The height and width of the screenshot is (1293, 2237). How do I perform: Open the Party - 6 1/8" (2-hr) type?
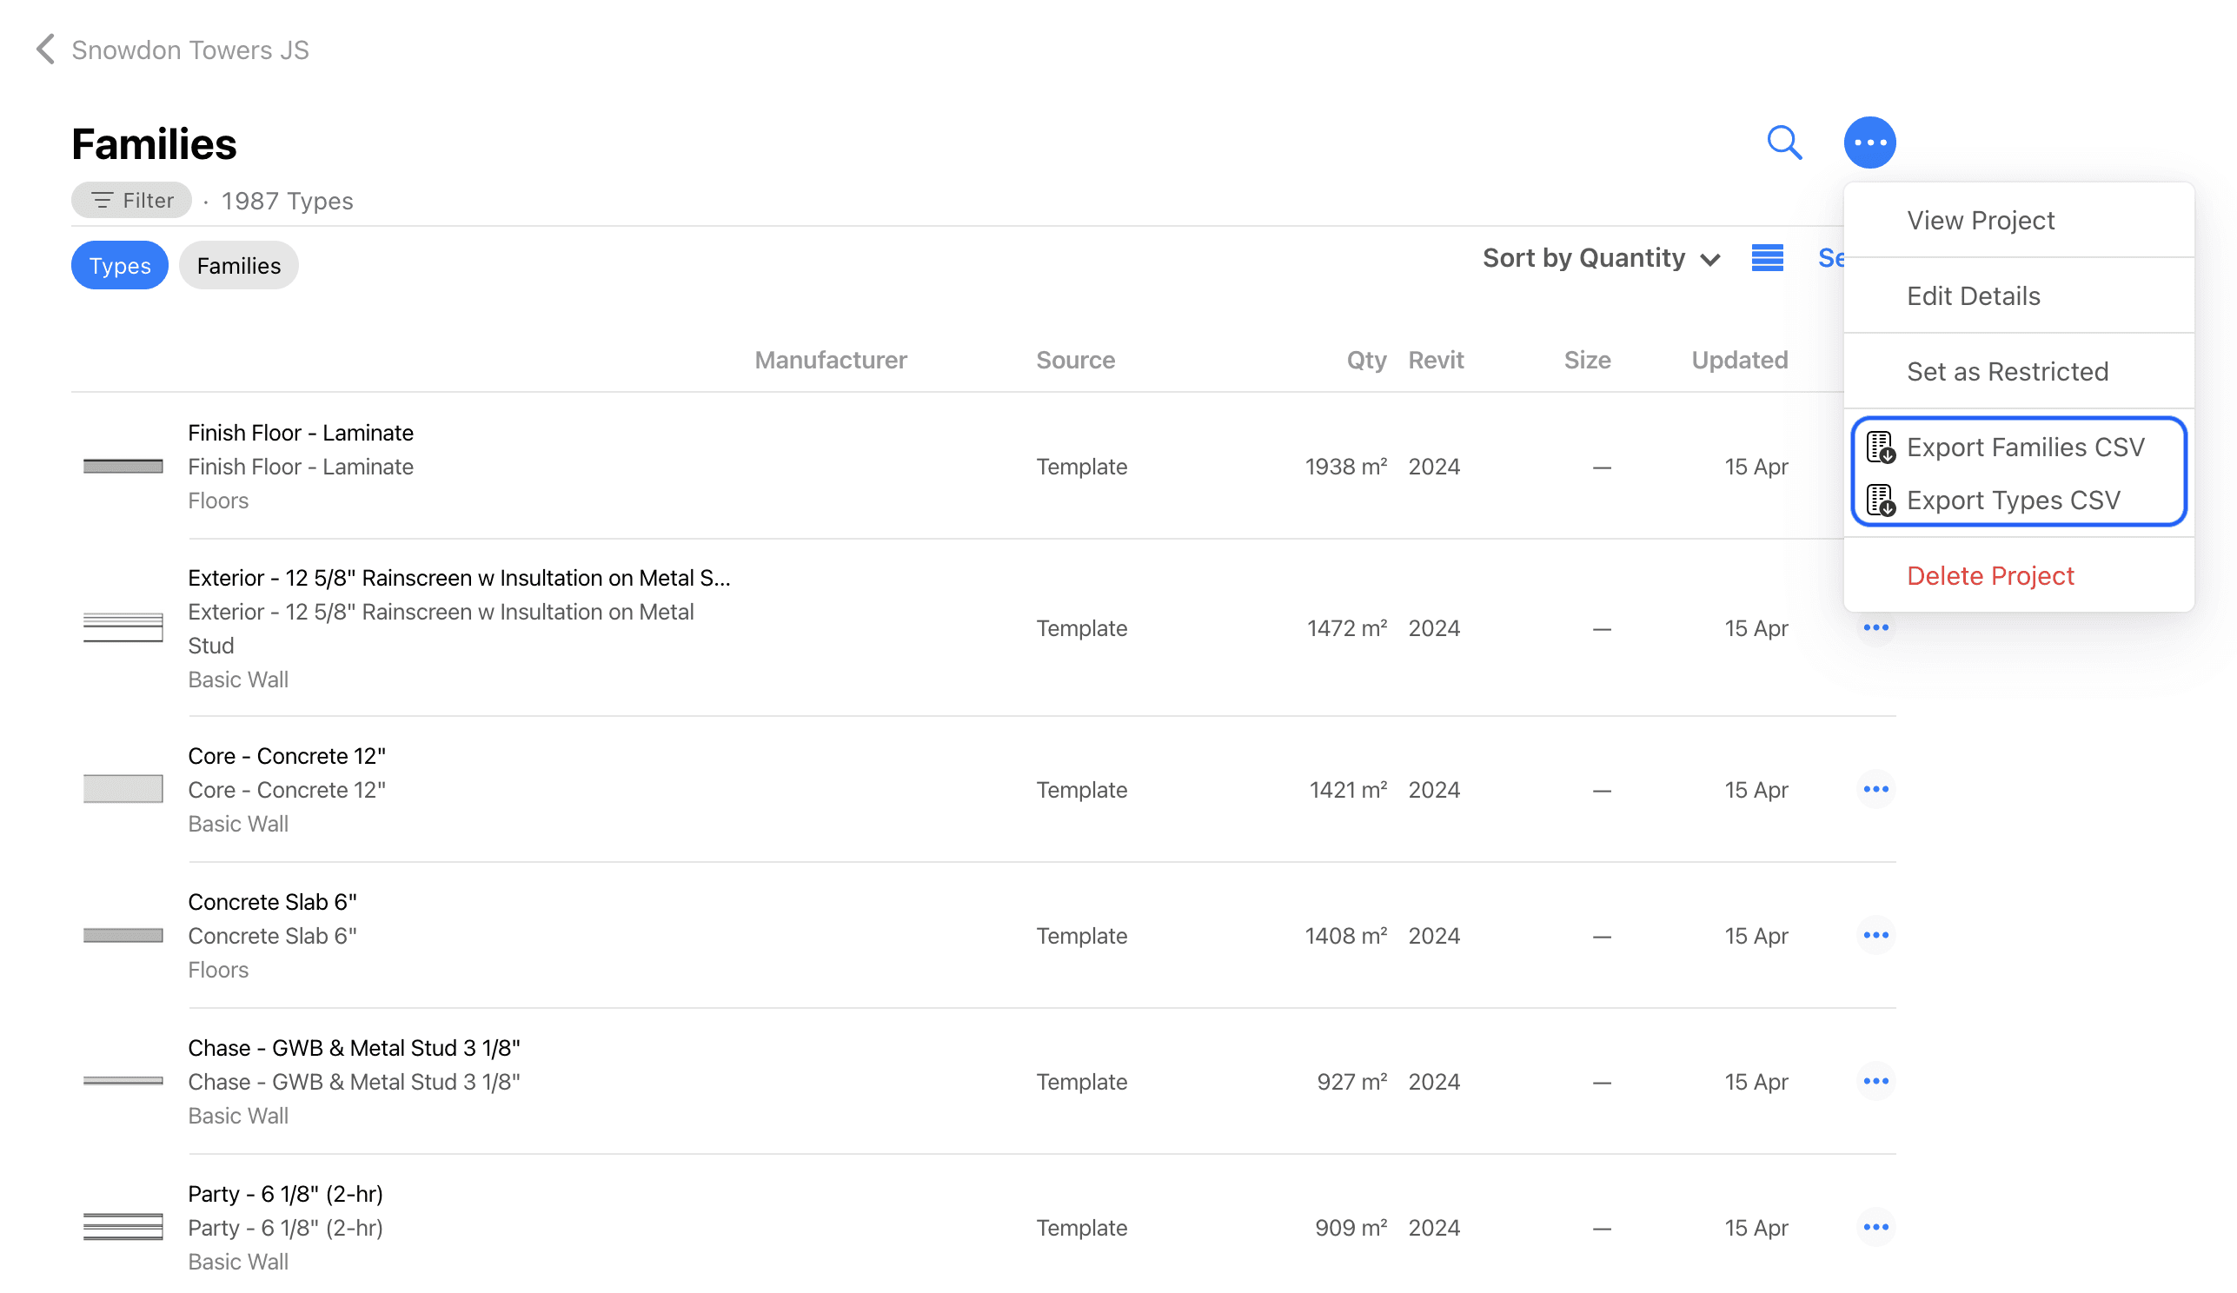(285, 1194)
